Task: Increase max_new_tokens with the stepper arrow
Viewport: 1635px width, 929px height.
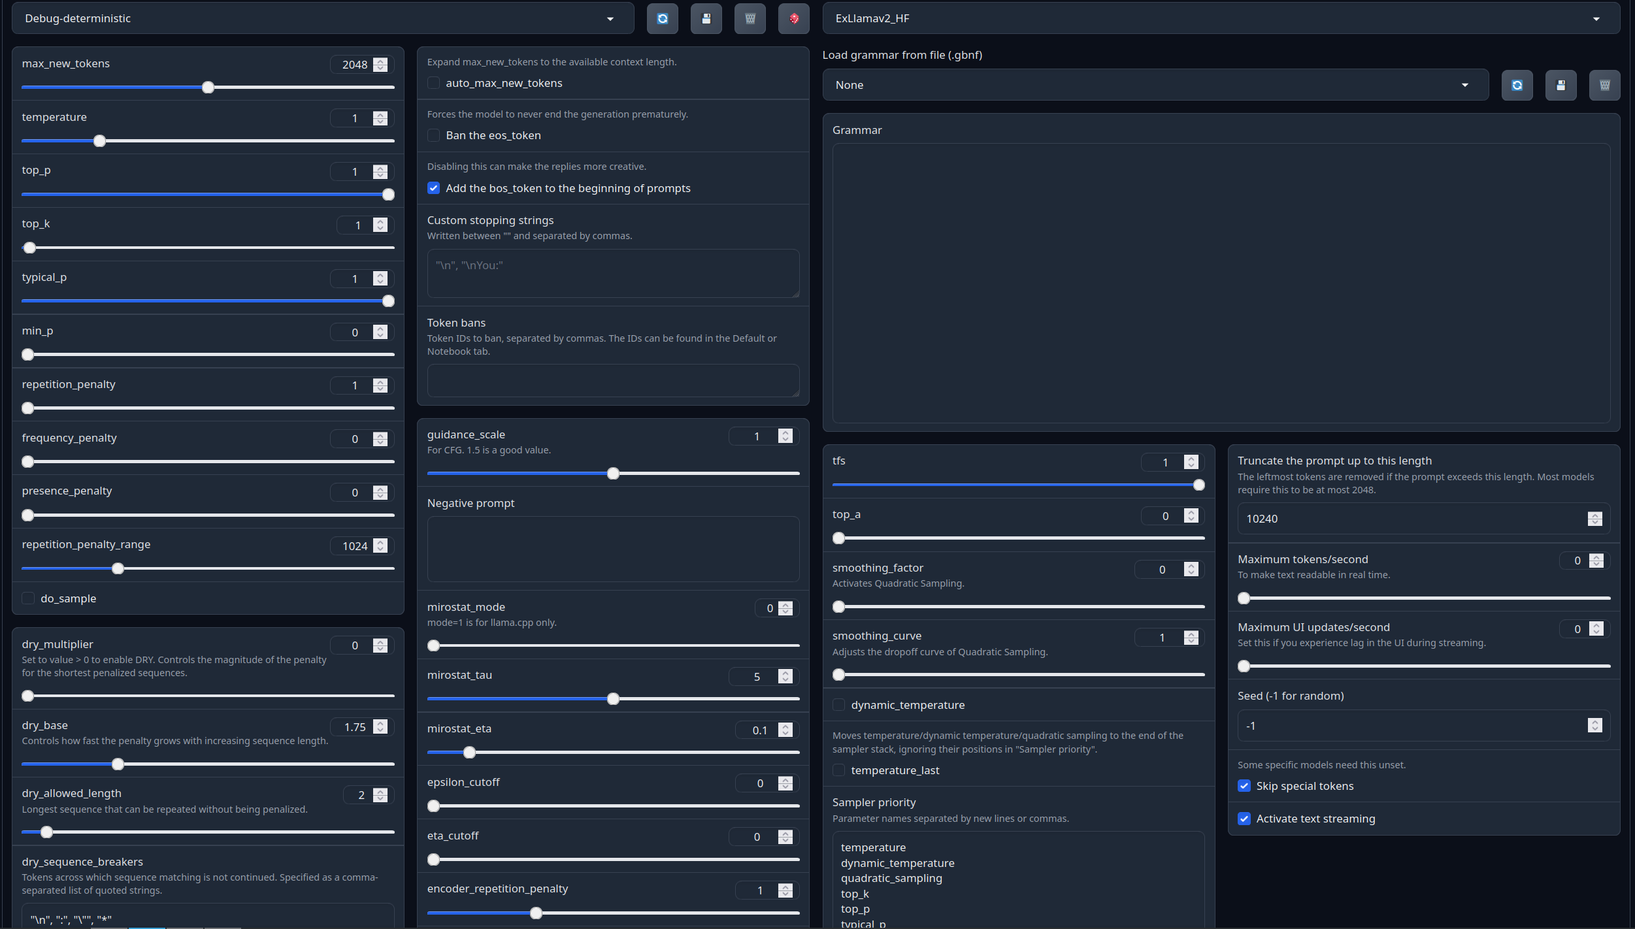Action: pyautogui.click(x=379, y=61)
